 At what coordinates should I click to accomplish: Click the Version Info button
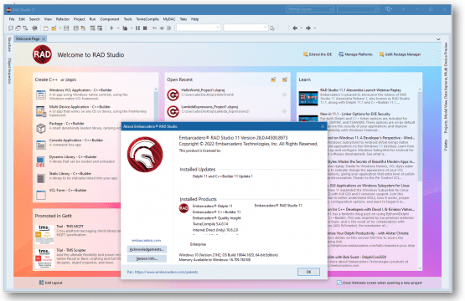pos(147,258)
